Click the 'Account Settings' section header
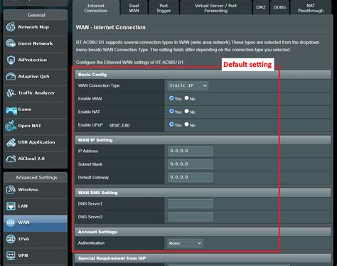This screenshot has height=266, width=337. 203,232
